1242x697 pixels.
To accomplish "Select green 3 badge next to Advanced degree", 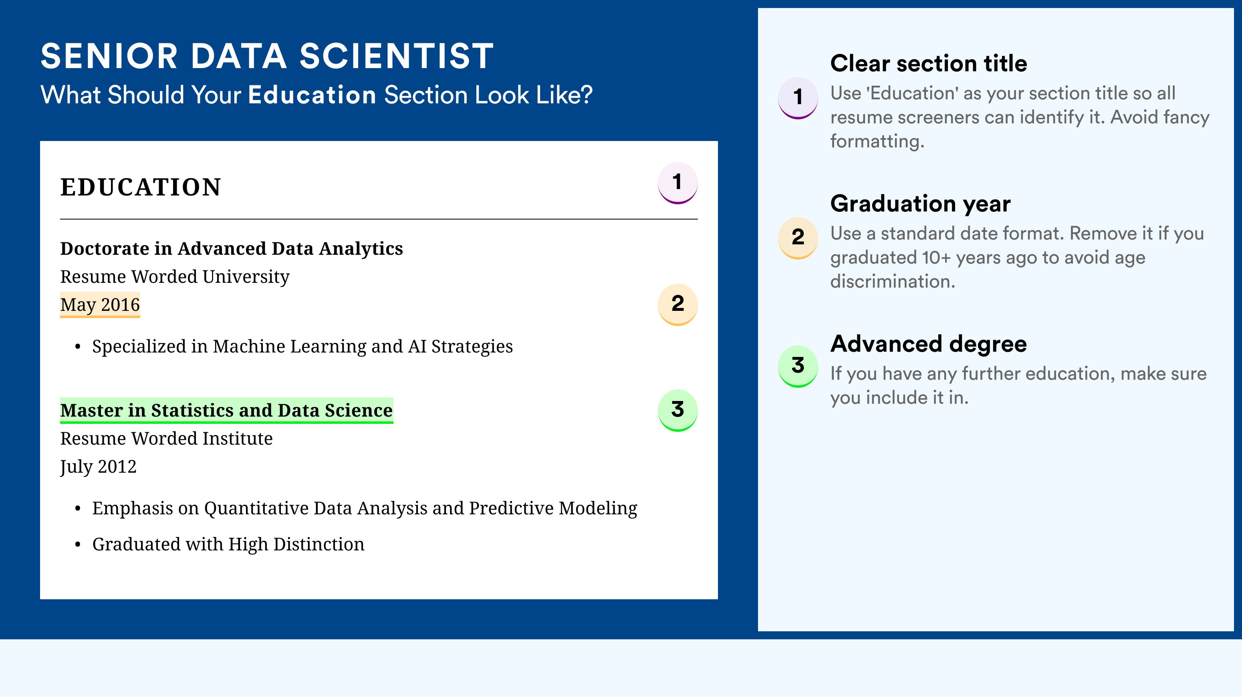I will 797,367.
